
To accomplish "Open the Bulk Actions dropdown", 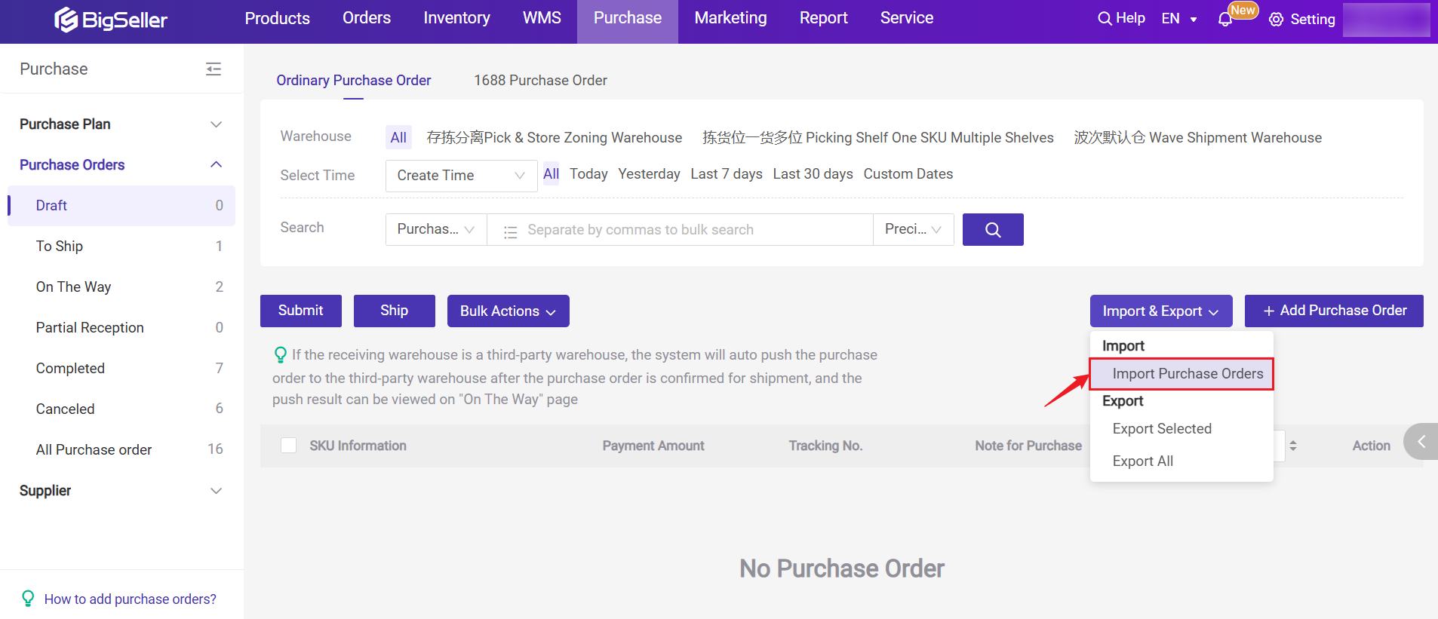I will pyautogui.click(x=508, y=311).
